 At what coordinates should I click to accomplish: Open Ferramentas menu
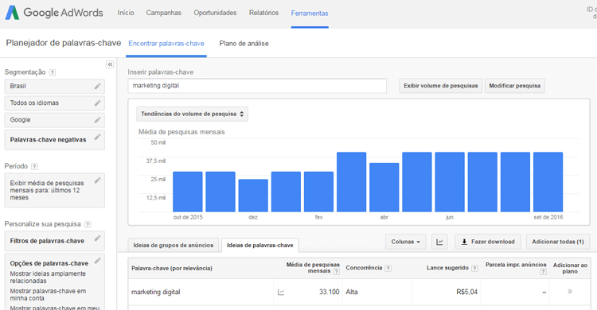coord(310,14)
